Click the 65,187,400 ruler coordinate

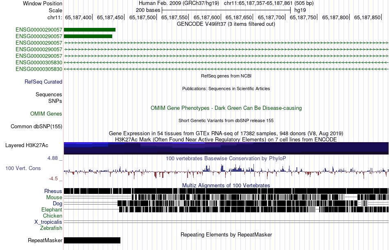point(78,18)
